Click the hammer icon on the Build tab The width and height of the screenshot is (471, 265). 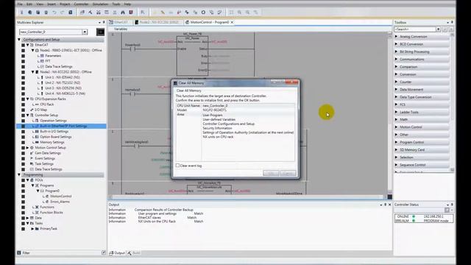coord(130,253)
